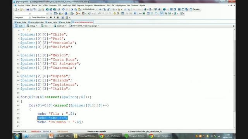Screen dimensions: 248x139
Task: Click the vertical scrollbar of code editor
Action: (234, 76)
